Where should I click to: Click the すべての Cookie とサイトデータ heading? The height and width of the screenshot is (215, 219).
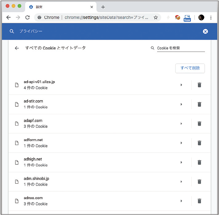pyautogui.click(x=55, y=48)
